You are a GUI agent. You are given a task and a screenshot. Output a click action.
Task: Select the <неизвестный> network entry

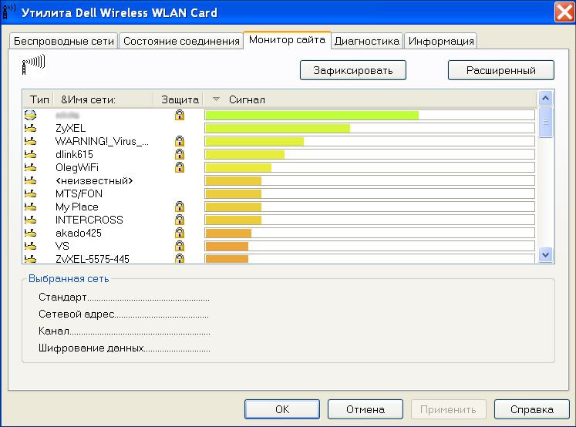(94, 180)
